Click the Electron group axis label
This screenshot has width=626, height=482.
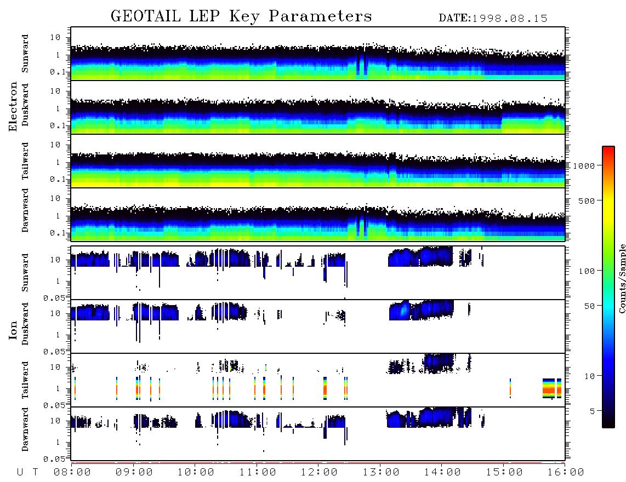(x=13, y=107)
